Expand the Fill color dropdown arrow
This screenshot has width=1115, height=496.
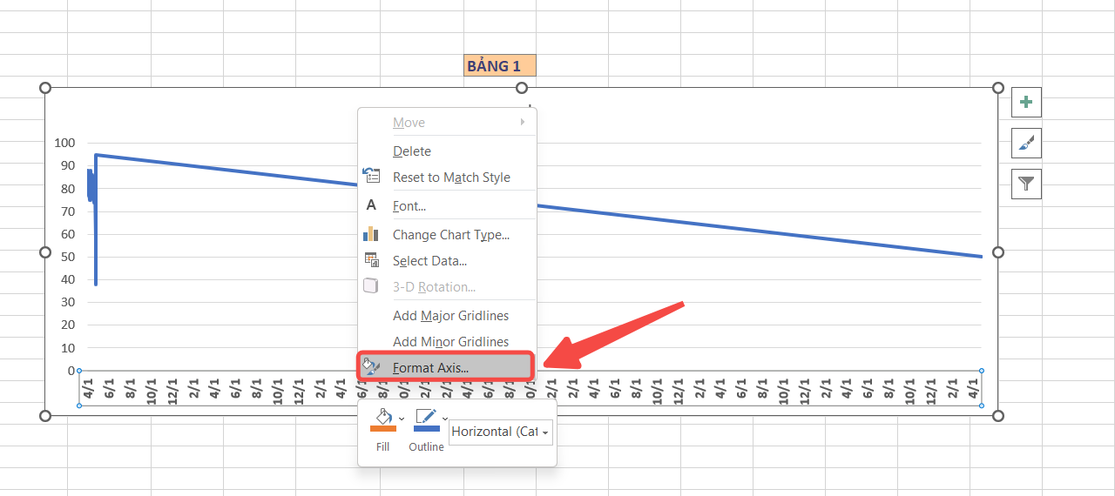(x=402, y=419)
